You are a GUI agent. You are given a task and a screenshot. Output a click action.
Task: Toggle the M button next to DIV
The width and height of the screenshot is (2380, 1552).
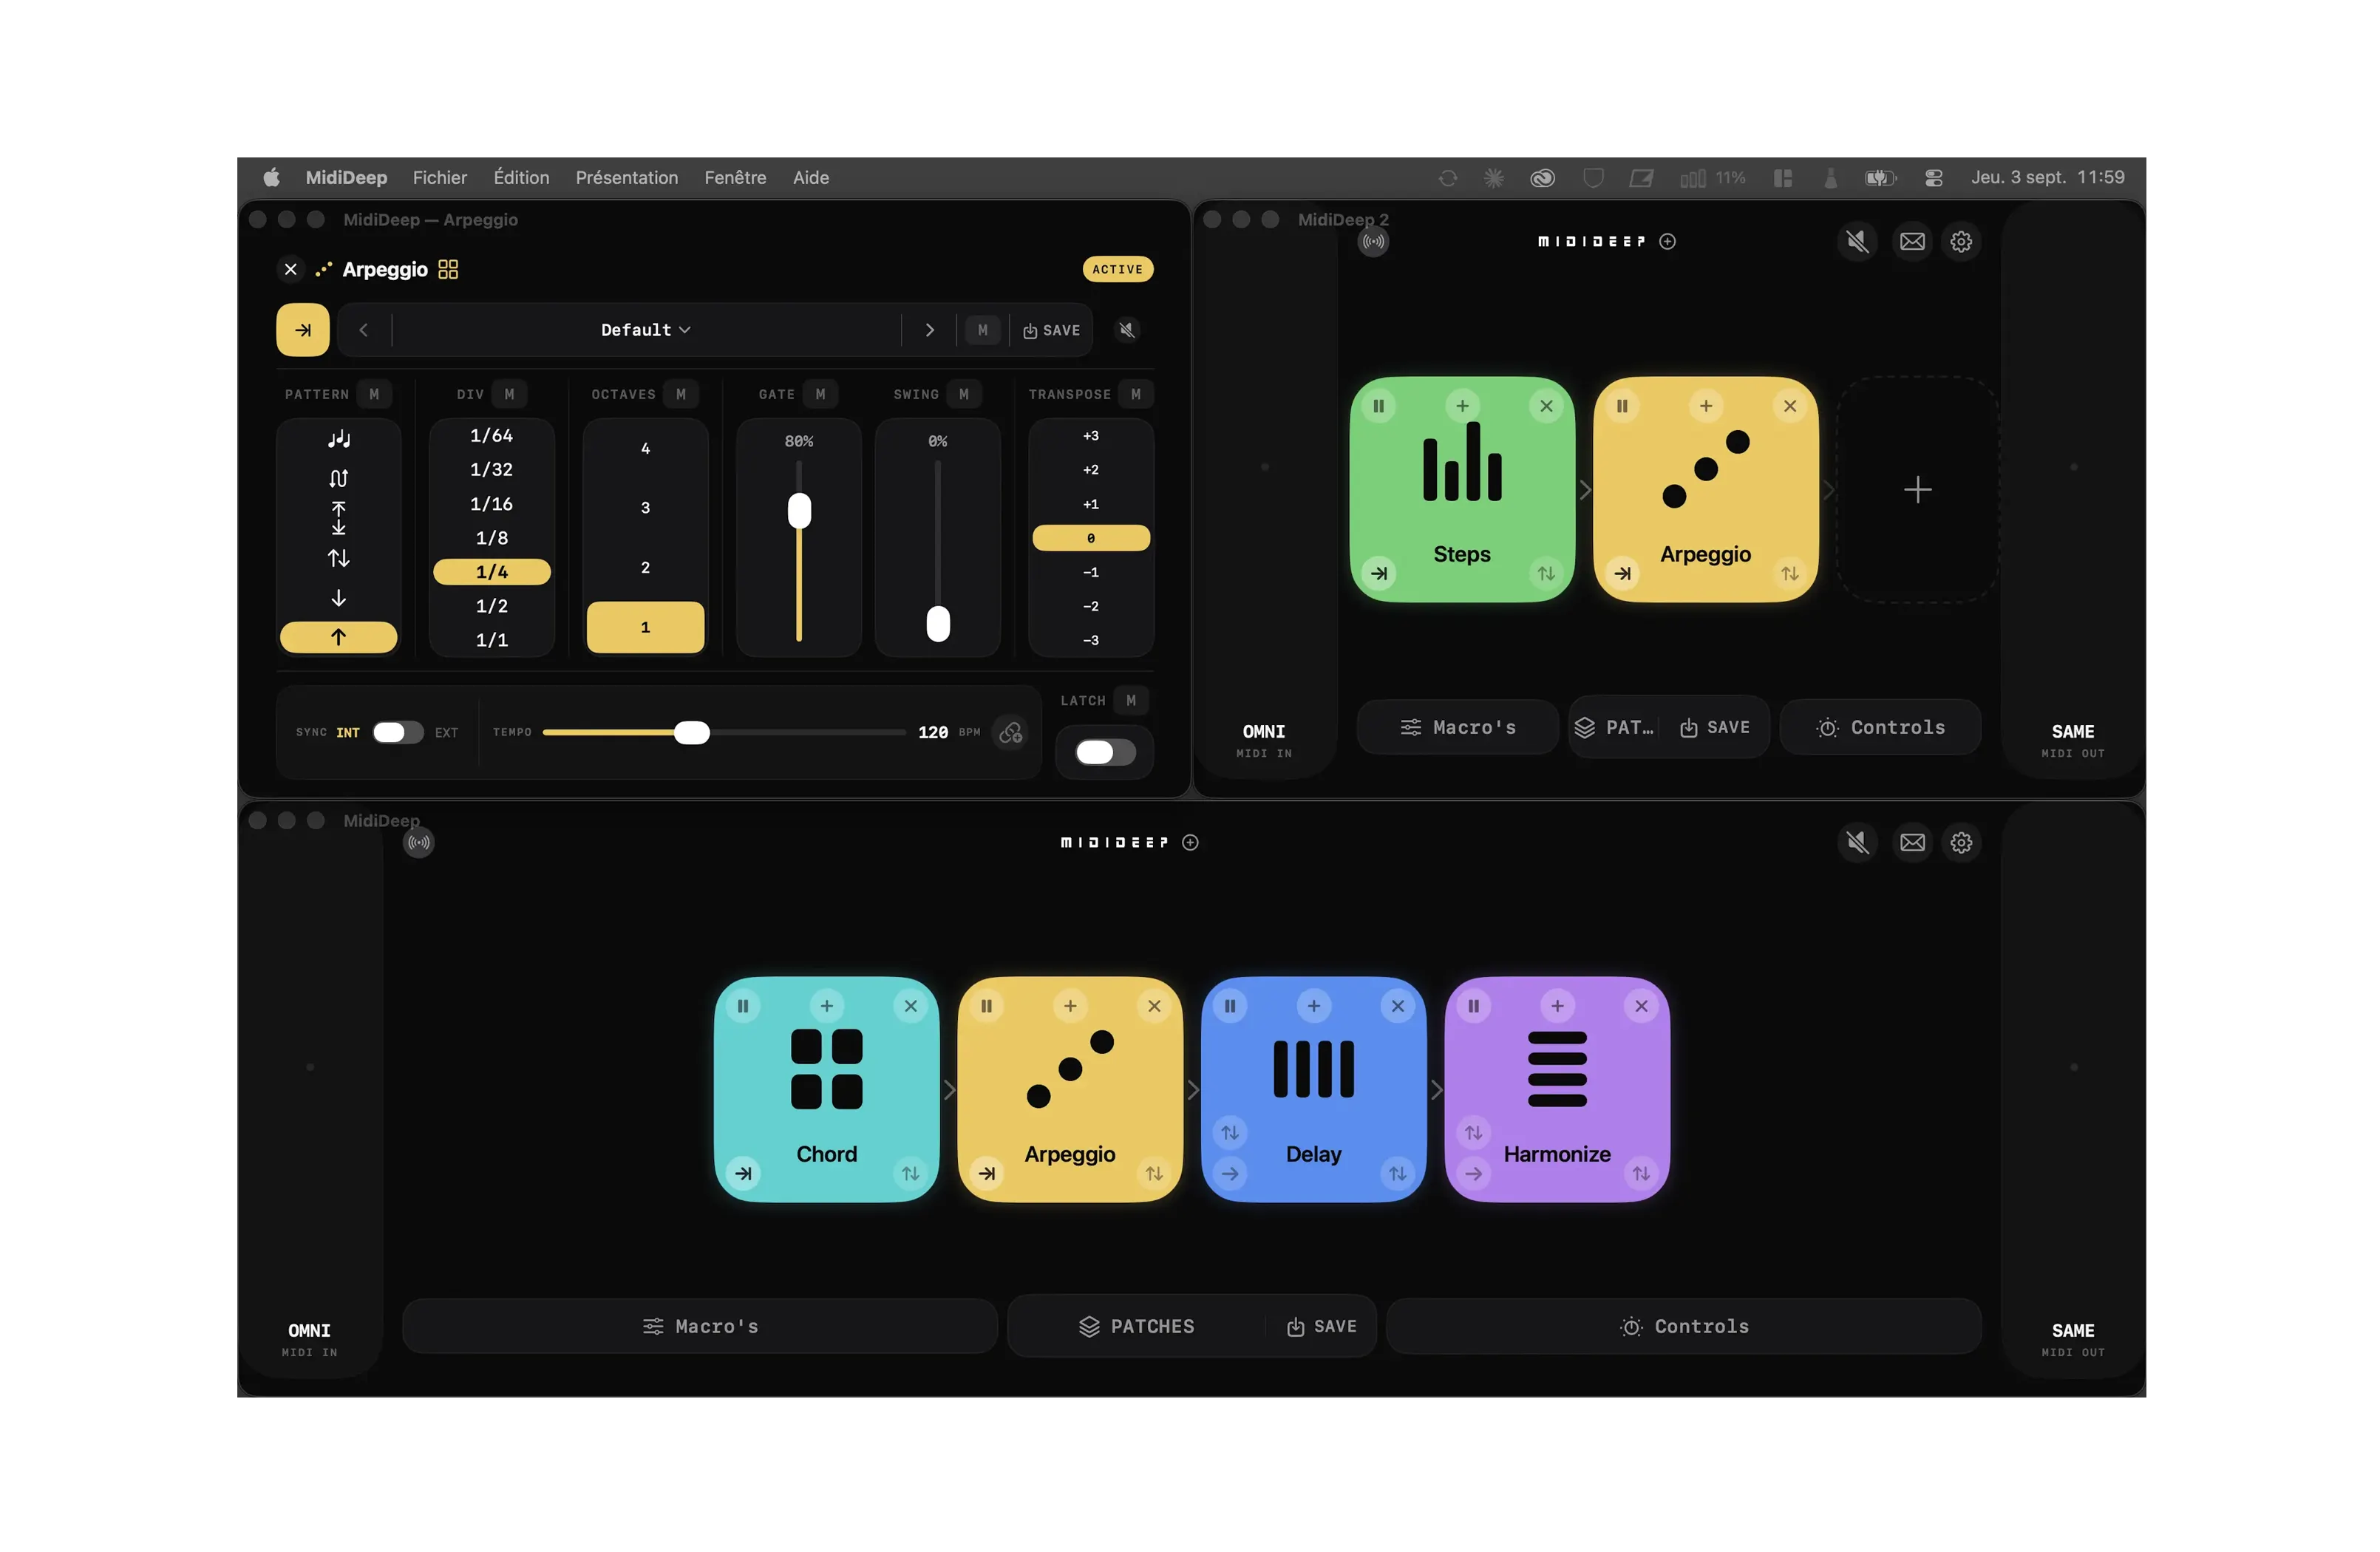(509, 395)
